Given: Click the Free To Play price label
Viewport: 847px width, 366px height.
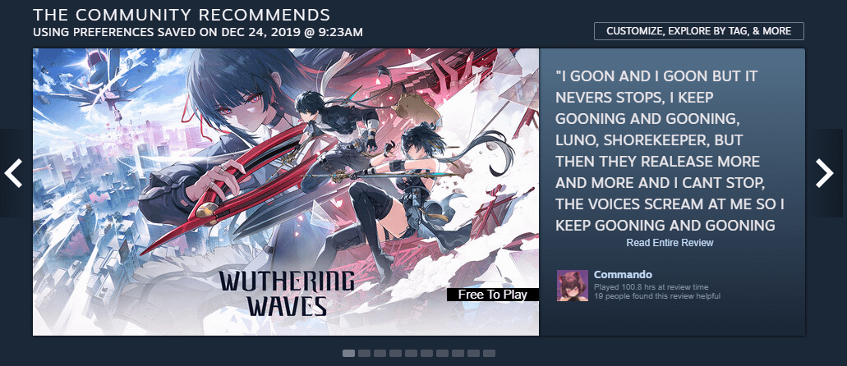Looking at the screenshot, I should [x=493, y=295].
